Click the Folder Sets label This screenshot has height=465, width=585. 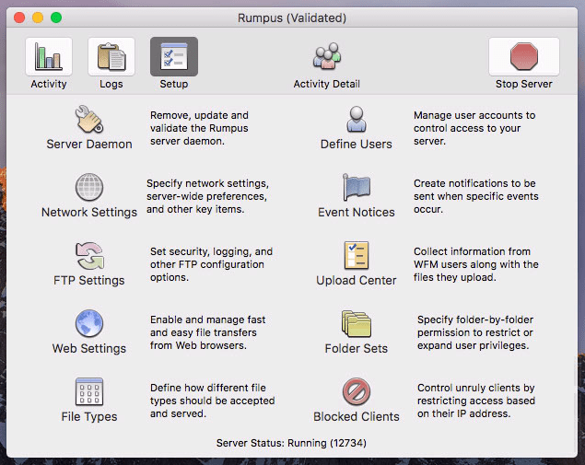(x=357, y=349)
